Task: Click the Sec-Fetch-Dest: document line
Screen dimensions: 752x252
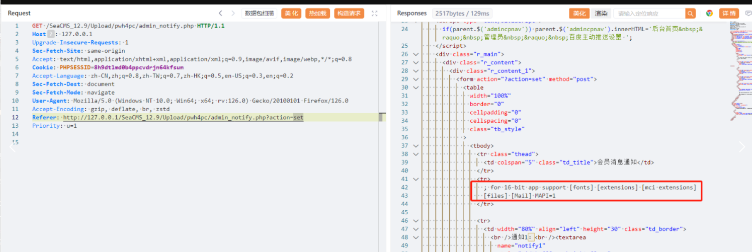Action: pos(73,84)
